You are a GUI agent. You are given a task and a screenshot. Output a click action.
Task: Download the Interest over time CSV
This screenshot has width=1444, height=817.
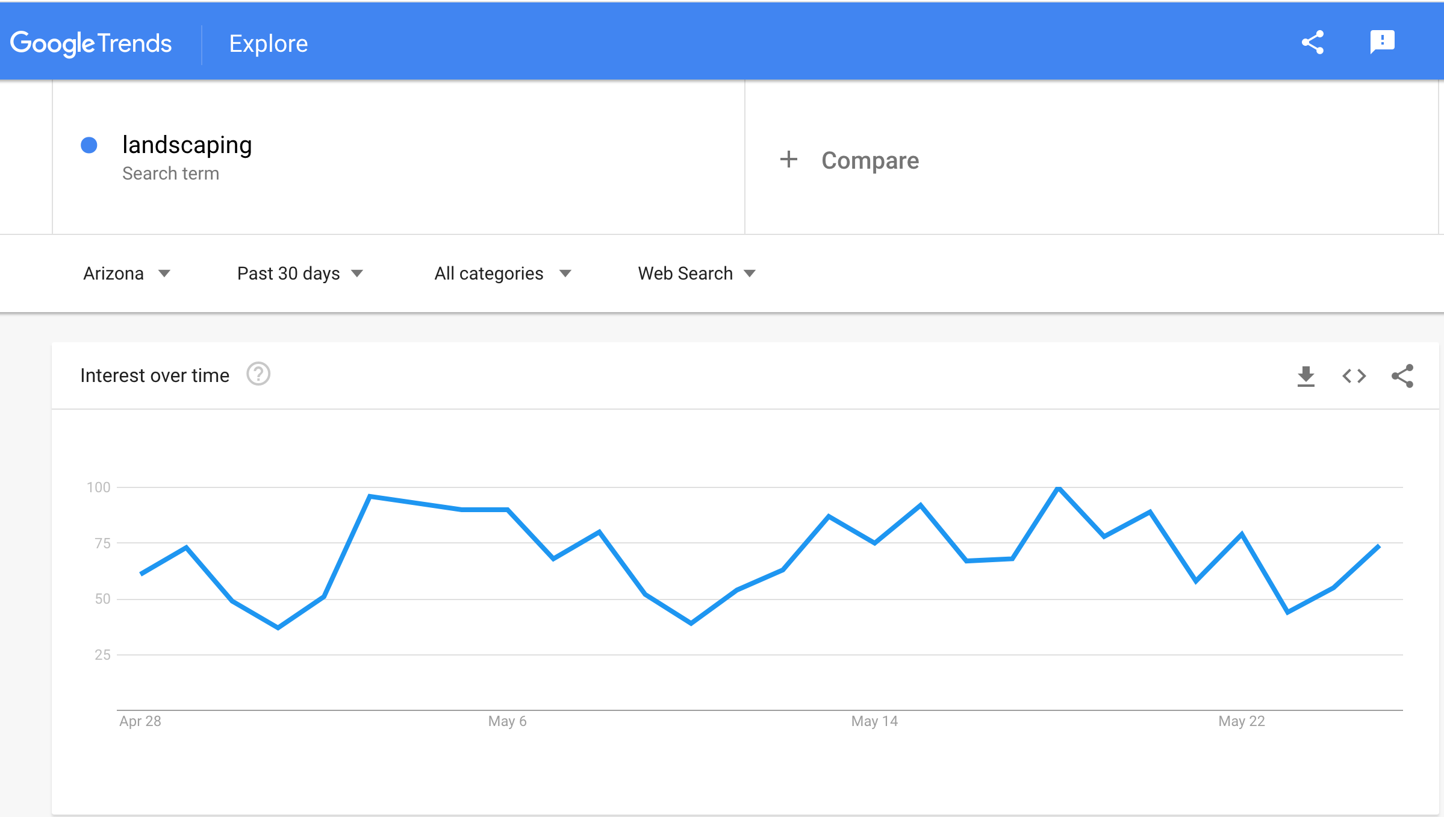pyautogui.click(x=1306, y=376)
